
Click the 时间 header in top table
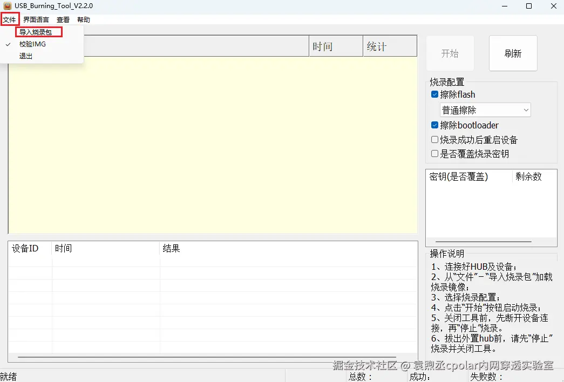336,46
